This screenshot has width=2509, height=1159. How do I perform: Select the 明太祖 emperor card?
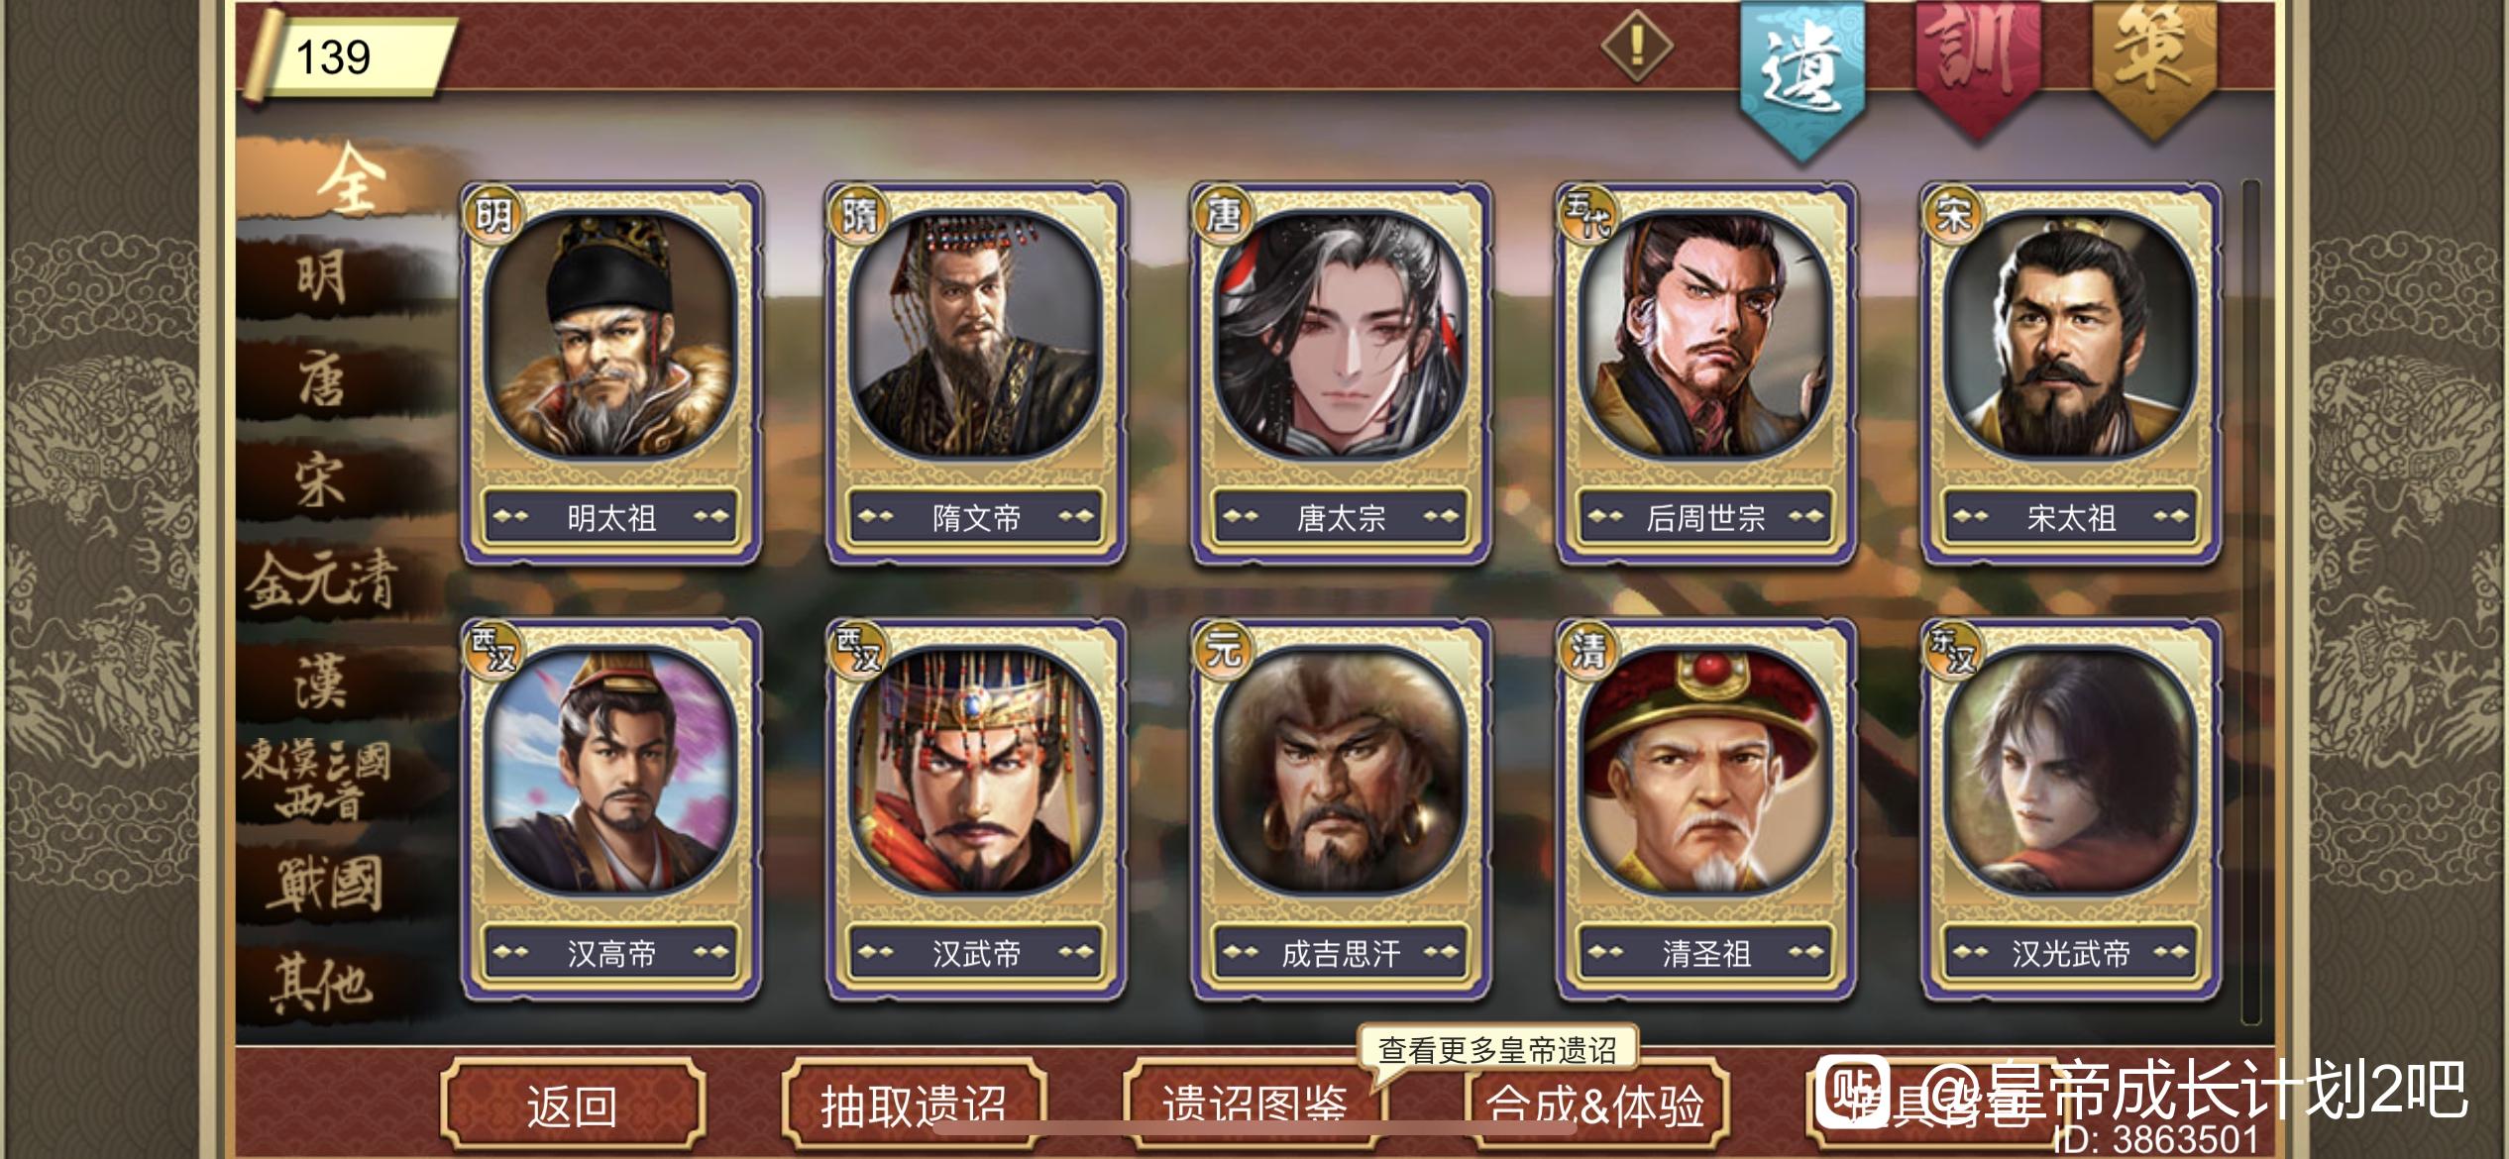[x=611, y=372]
